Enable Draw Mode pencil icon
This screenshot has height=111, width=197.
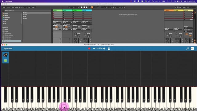(x=176, y=7)
